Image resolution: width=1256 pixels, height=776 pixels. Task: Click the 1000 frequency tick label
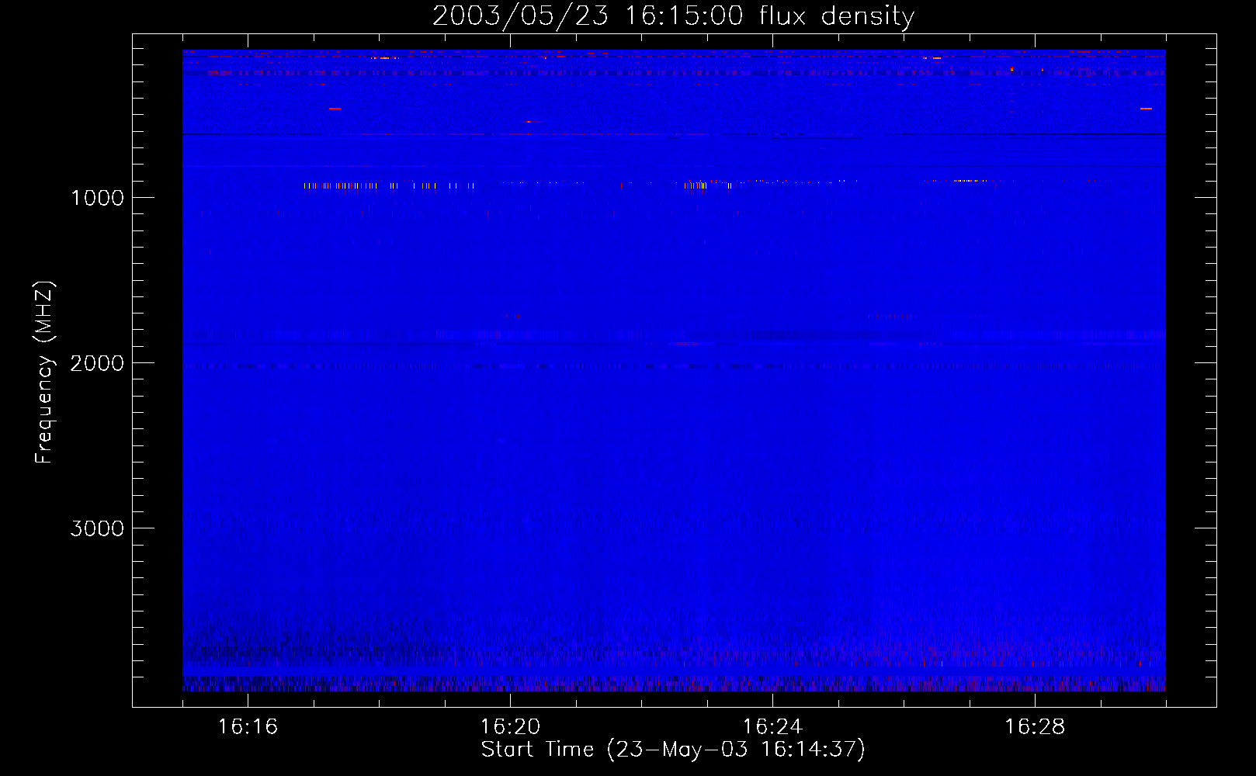tap(97, 198)
